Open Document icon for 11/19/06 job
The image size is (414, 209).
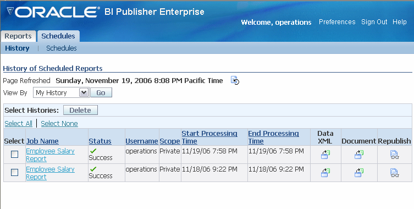tap(359, 155)
